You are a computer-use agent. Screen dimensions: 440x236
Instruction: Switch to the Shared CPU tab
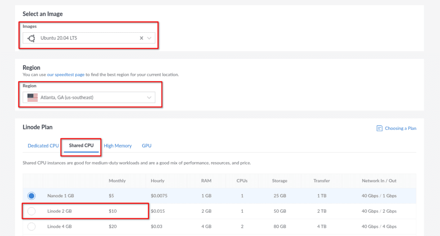81,146
